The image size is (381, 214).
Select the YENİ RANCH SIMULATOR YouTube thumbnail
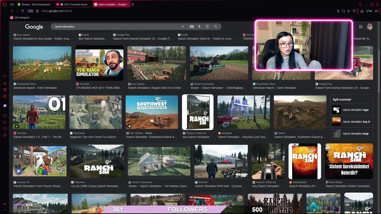pos(99,63)
